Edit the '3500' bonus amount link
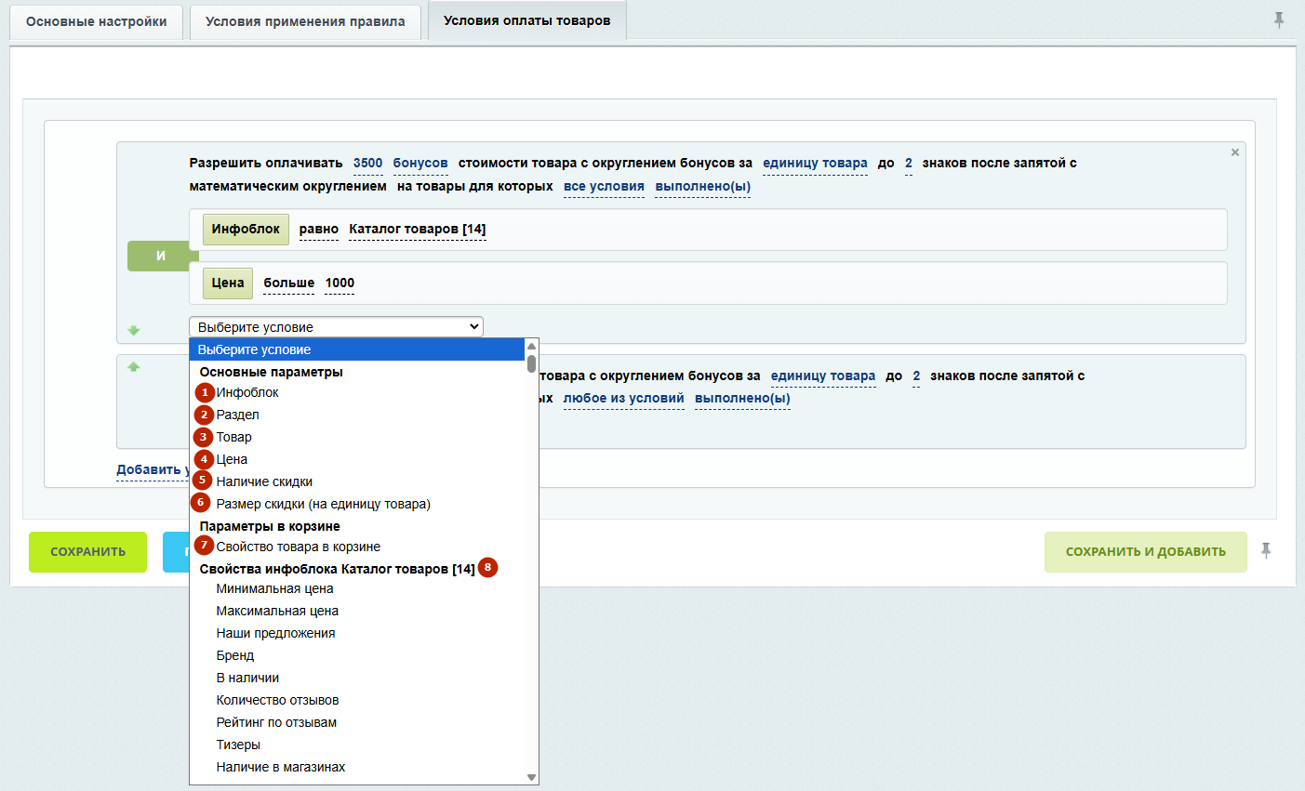This screenshot has height=791, width=1305. pyautogui.click(x=367, y=164)
